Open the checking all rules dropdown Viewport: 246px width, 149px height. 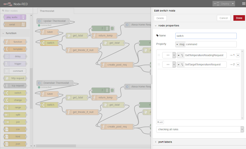click(200, 130)
